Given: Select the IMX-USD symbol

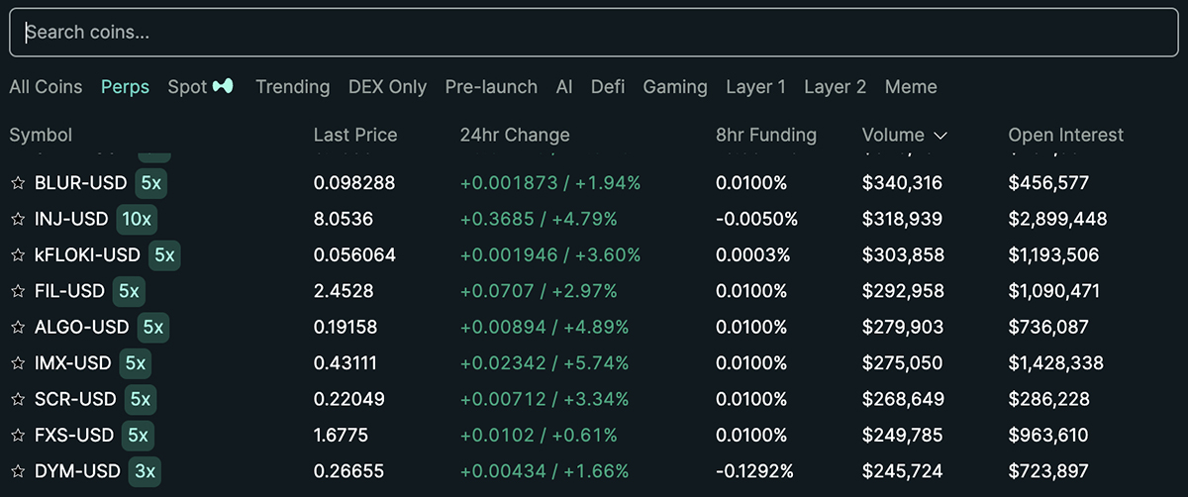Looking at the screenshot, I should (72, 363).
